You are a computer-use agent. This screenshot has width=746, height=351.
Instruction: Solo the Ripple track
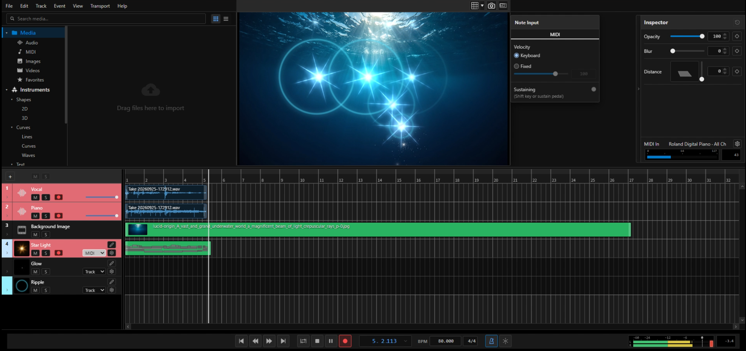click(46, 290)
